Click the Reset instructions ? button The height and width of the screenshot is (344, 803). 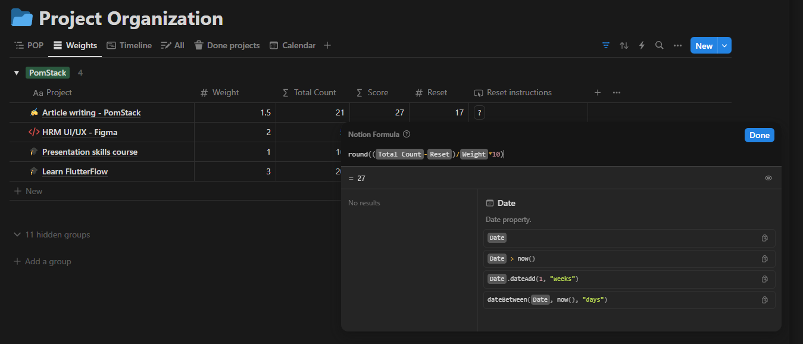[479, 112]
